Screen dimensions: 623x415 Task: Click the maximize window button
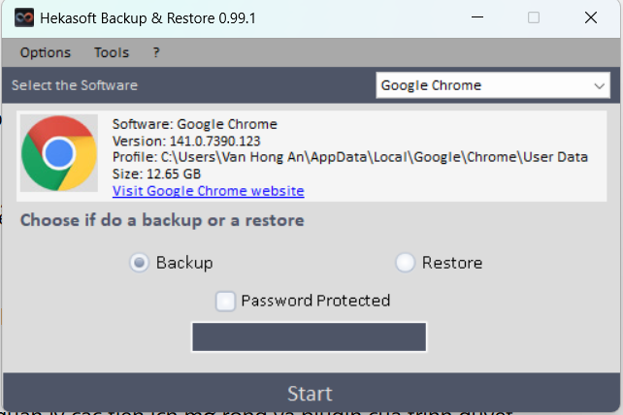click(533, 17)
